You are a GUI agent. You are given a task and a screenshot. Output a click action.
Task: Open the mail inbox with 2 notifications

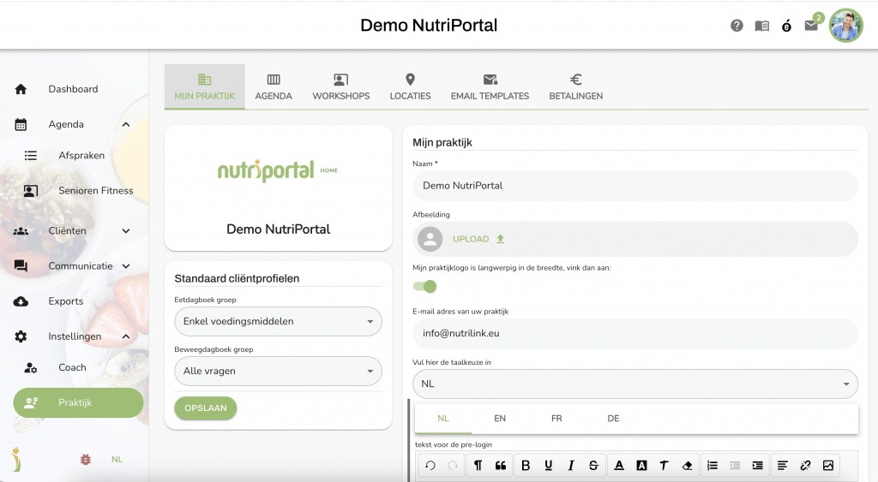[811, 25]
